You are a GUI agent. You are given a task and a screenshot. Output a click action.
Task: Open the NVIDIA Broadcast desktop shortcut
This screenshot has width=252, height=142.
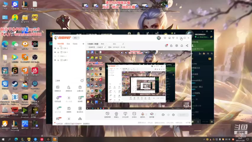pos(25,113)
